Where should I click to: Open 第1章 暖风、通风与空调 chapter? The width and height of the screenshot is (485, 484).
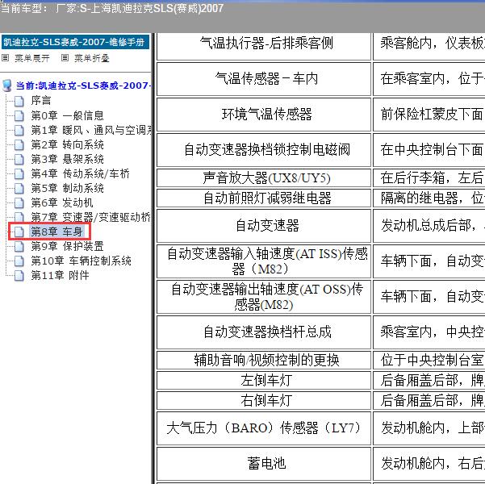(x=91, y=130)
